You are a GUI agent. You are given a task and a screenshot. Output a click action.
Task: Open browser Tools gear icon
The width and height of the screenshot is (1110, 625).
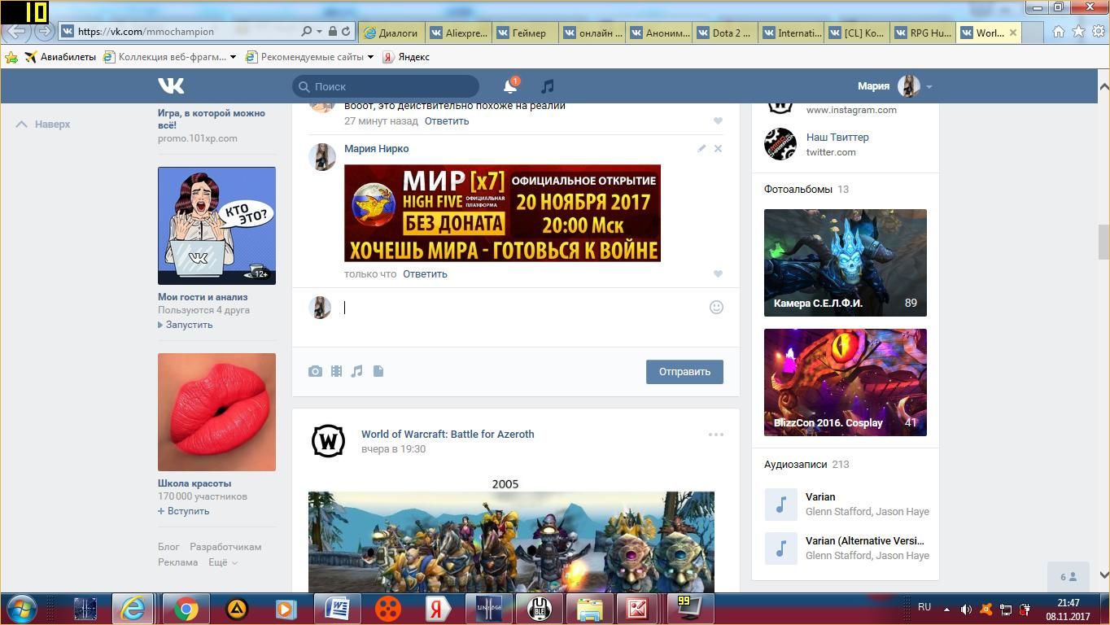[x=1099, y=32]
